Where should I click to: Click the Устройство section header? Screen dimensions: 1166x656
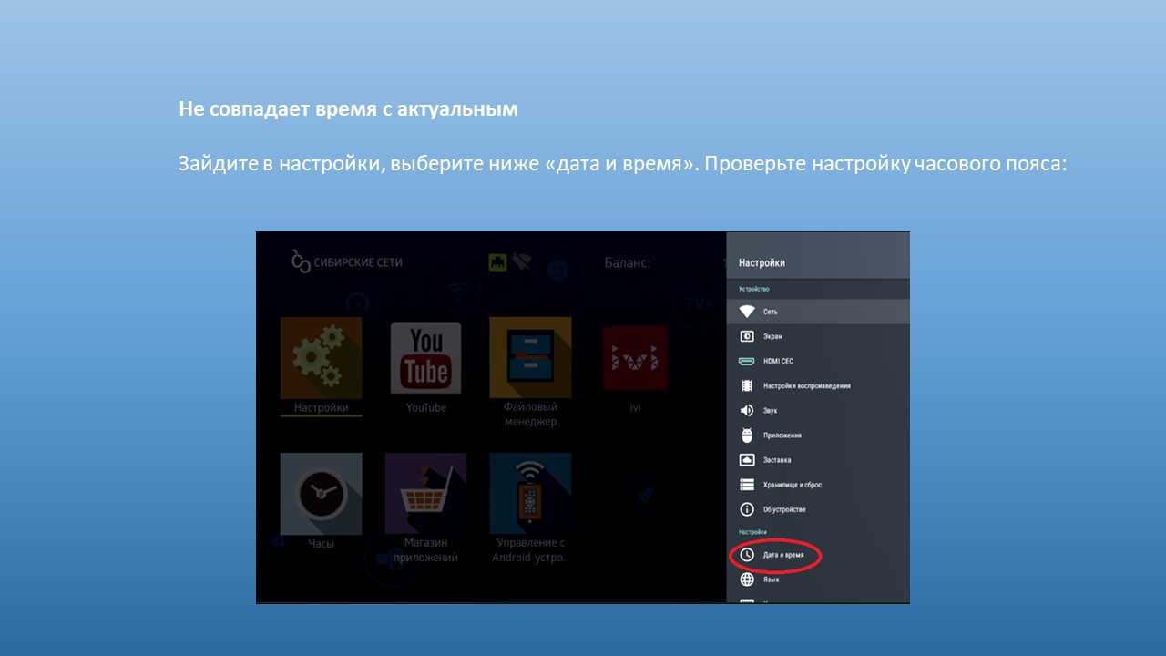pyautogui.click(x=753, y=289)
